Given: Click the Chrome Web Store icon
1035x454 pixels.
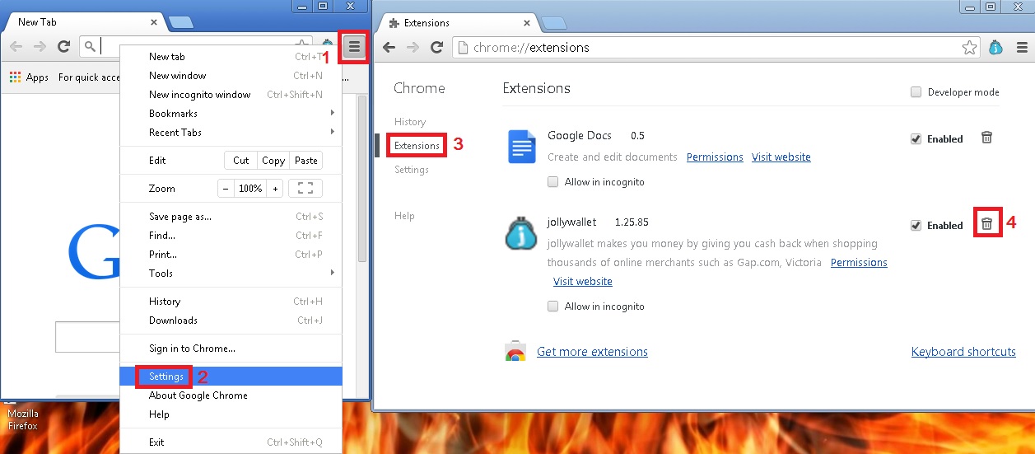Looking at the screenshot, I should (515, 352).
